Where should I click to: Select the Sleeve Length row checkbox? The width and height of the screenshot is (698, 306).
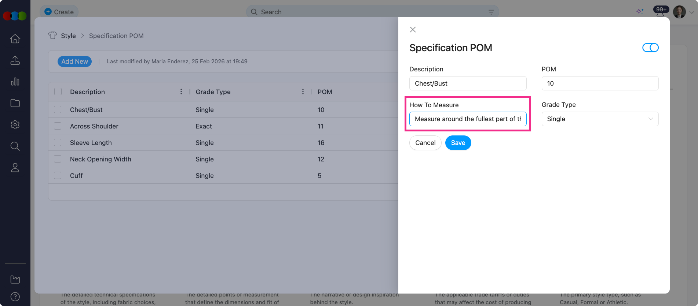click(x=58, y=142)
